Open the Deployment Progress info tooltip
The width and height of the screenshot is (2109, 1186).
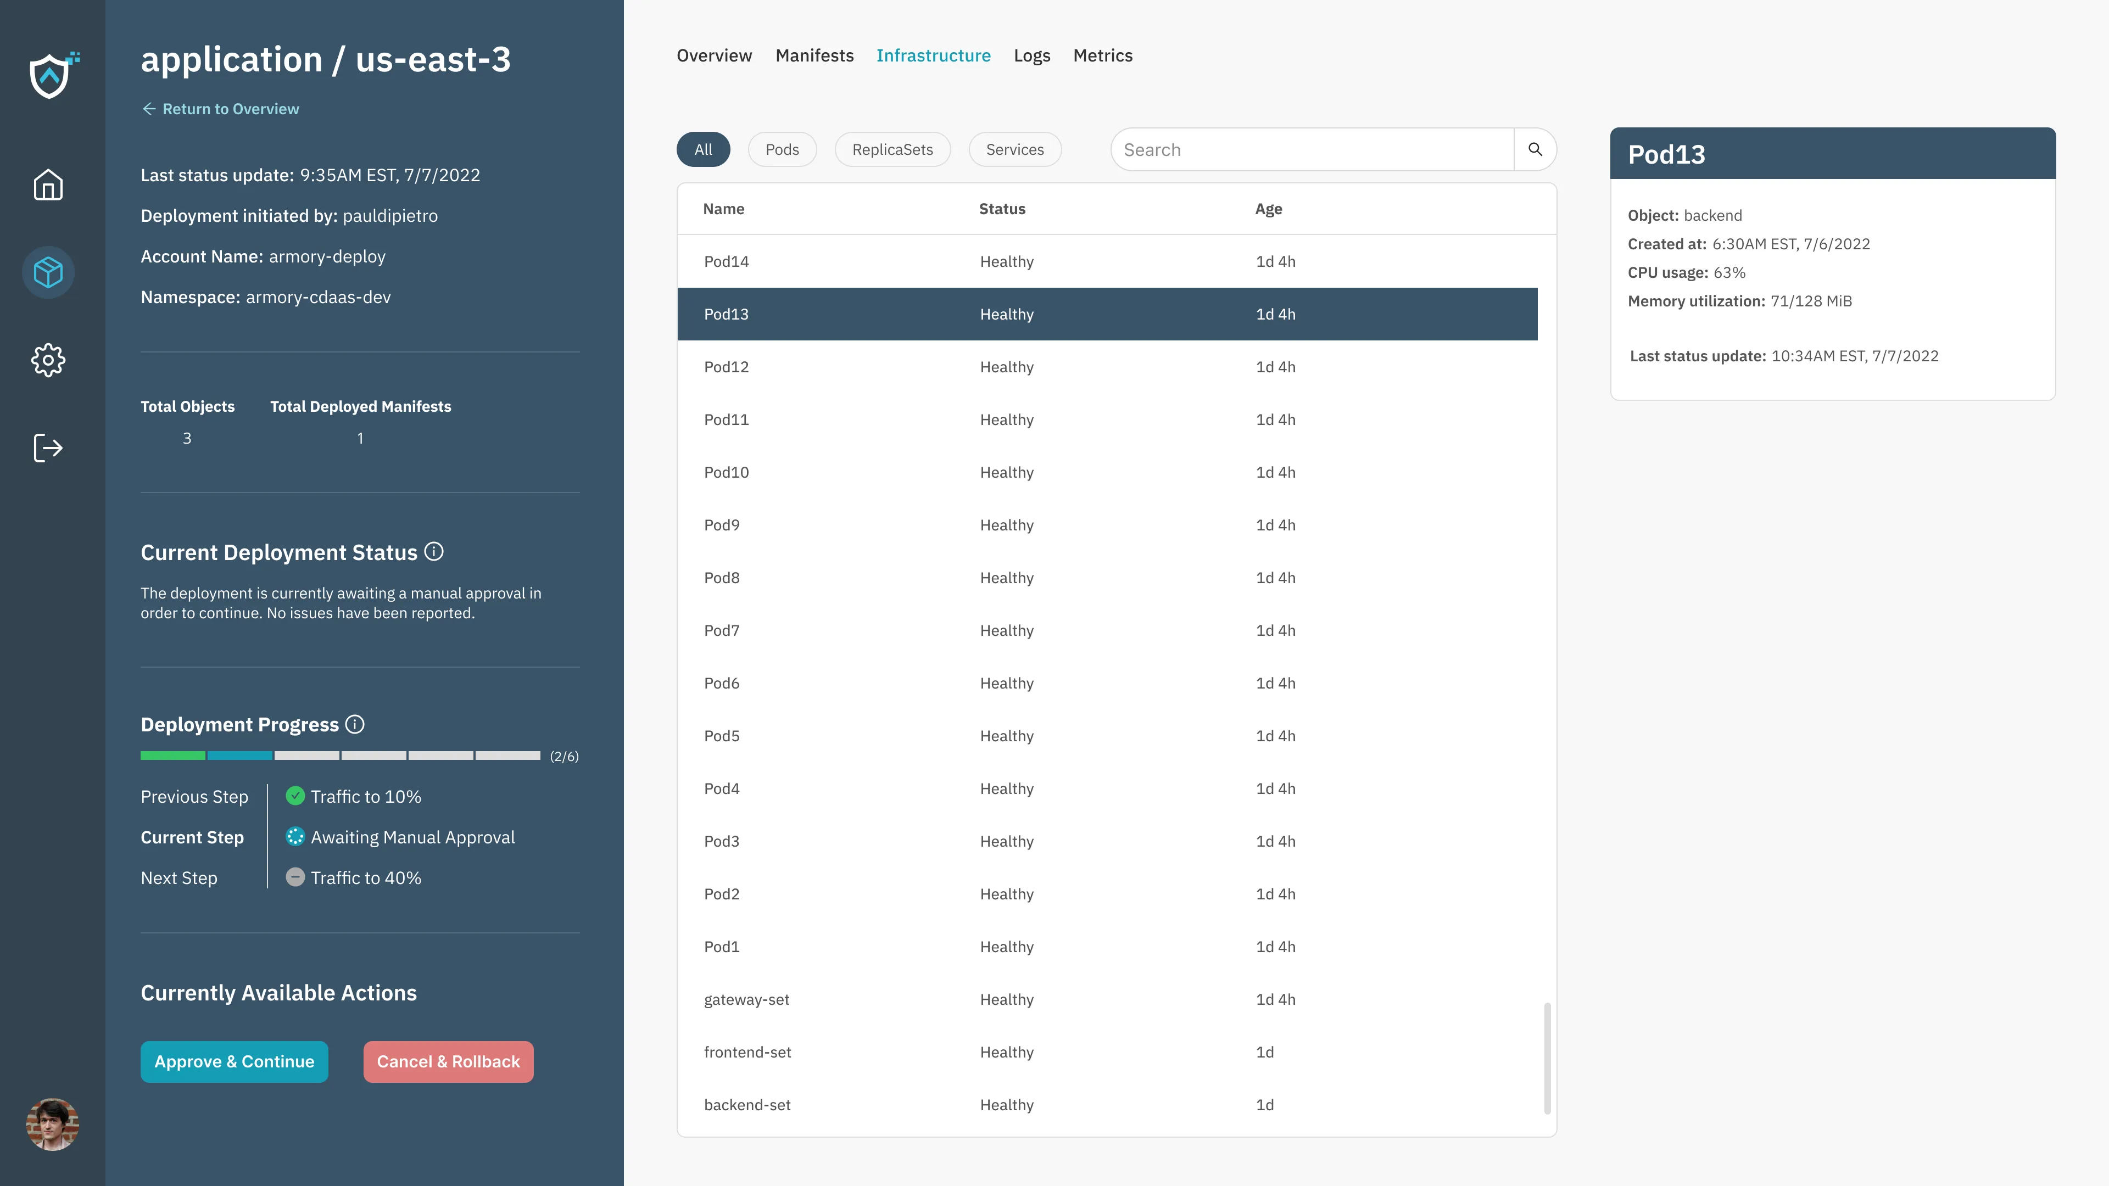(x=355, y=724)
